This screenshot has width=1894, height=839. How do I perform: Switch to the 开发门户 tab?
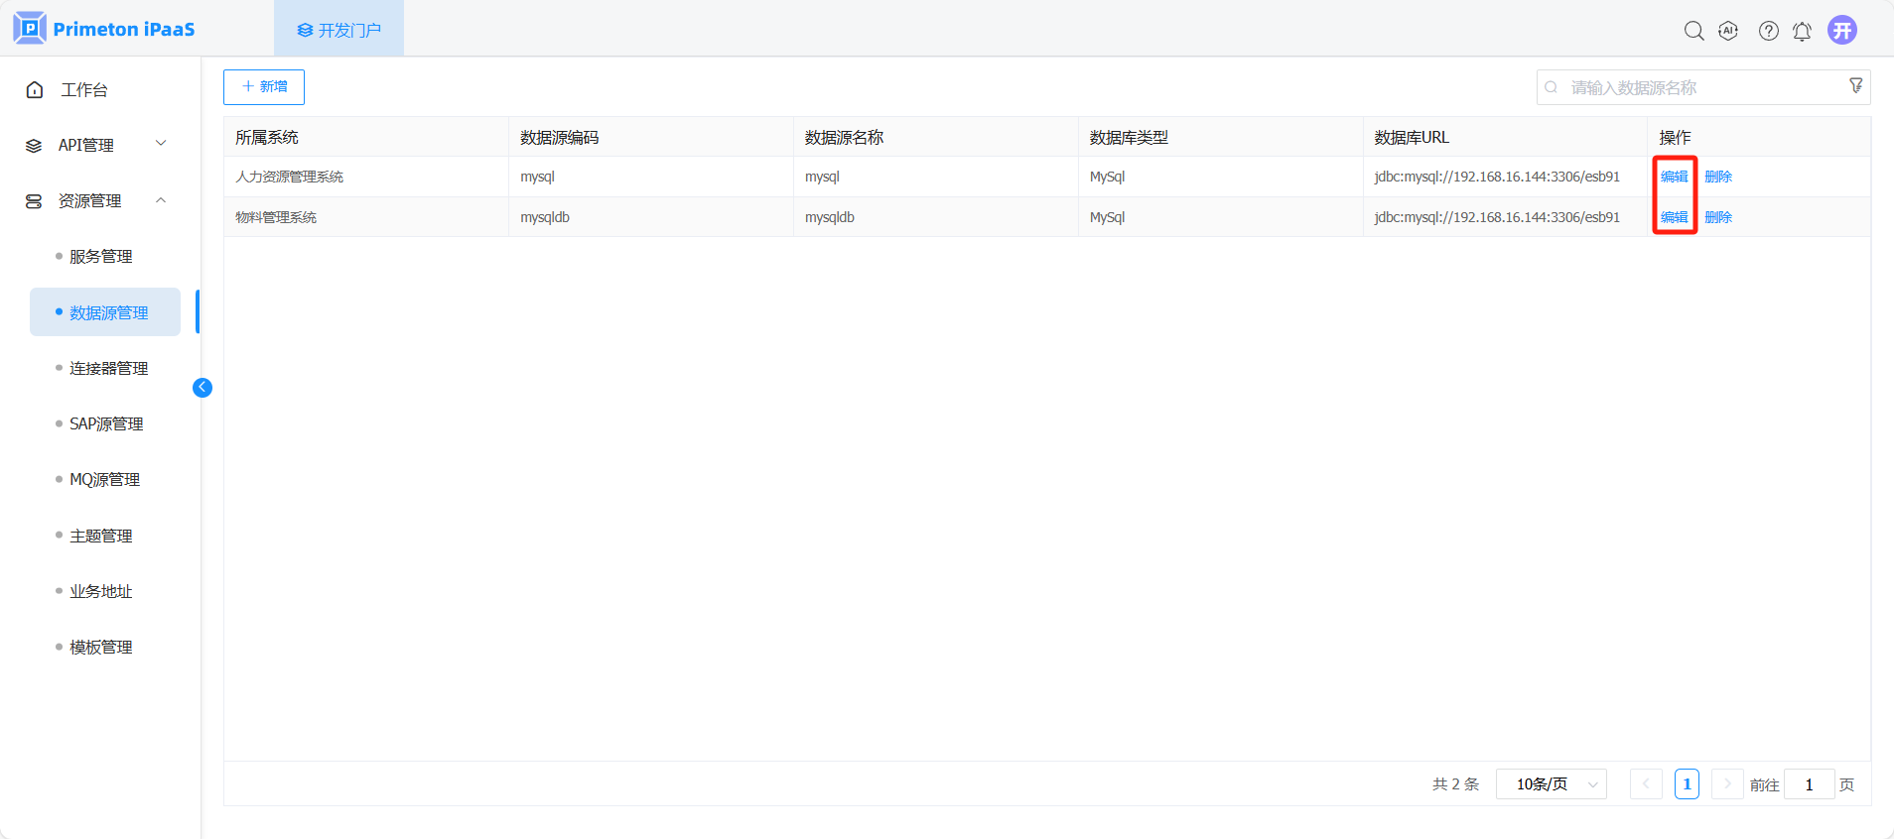pos(338,30)
